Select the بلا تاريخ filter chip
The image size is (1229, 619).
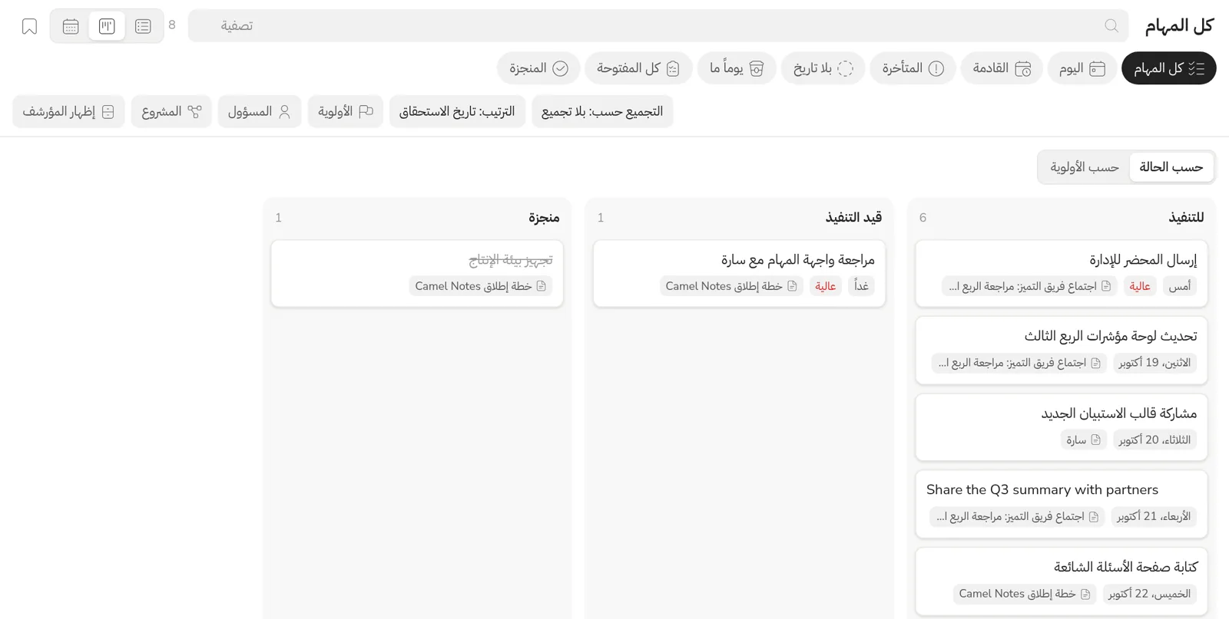(823, 68)
